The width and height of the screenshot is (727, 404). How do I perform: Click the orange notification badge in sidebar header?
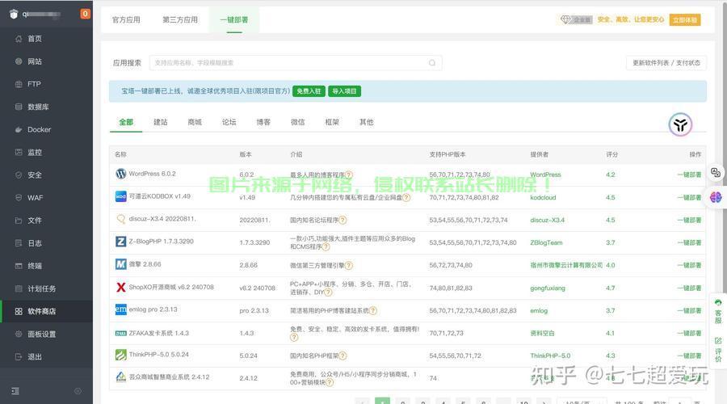(86, 14)
